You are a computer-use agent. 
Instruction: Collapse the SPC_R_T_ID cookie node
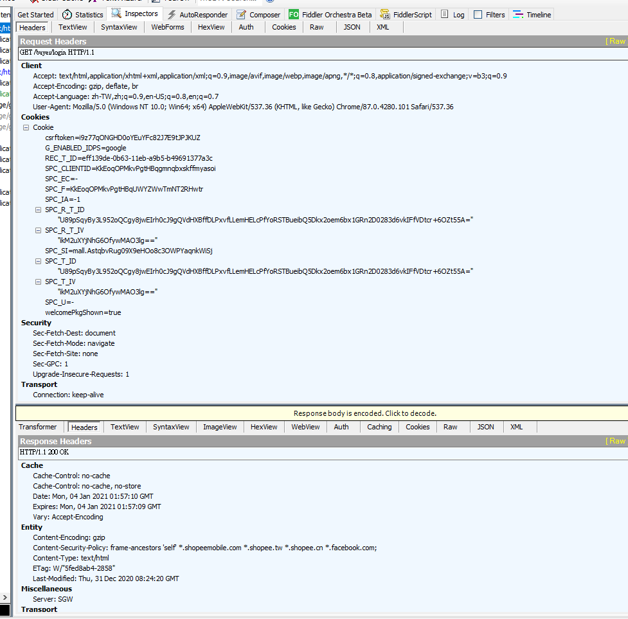pos(39,210)
